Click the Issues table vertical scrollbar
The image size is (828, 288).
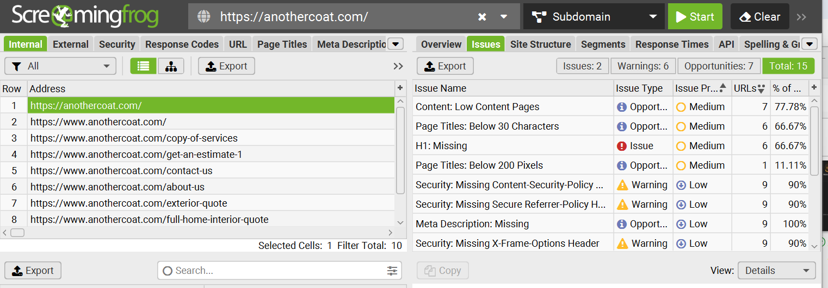tap(814, 141)
